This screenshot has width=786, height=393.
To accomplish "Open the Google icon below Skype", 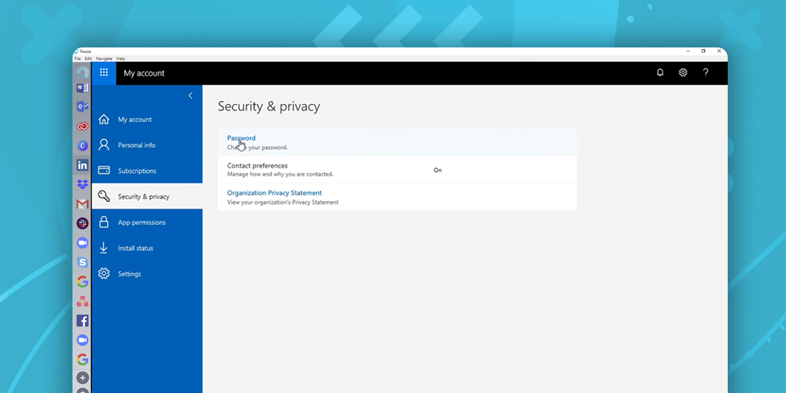I will (x=82, y=282).
